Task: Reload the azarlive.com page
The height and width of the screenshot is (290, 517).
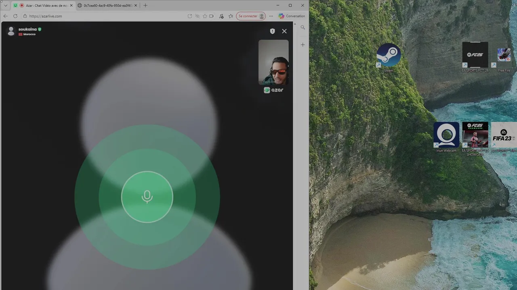Action: 15,16
